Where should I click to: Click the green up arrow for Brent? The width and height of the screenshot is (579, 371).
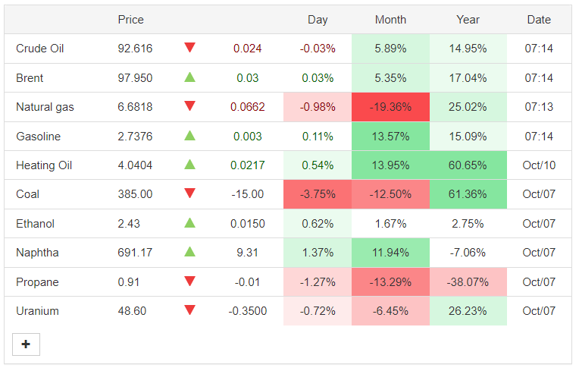[x=189, y=77]
